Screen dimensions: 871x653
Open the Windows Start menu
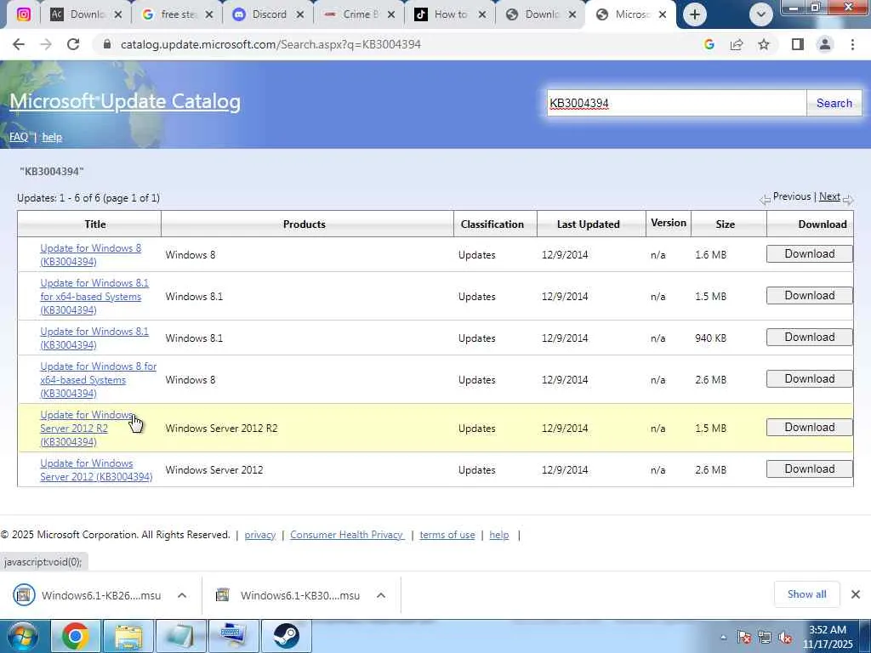click(22, 636)
